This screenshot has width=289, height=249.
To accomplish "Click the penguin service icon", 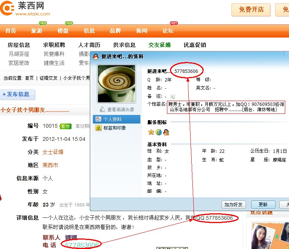I will click(166, 132).
